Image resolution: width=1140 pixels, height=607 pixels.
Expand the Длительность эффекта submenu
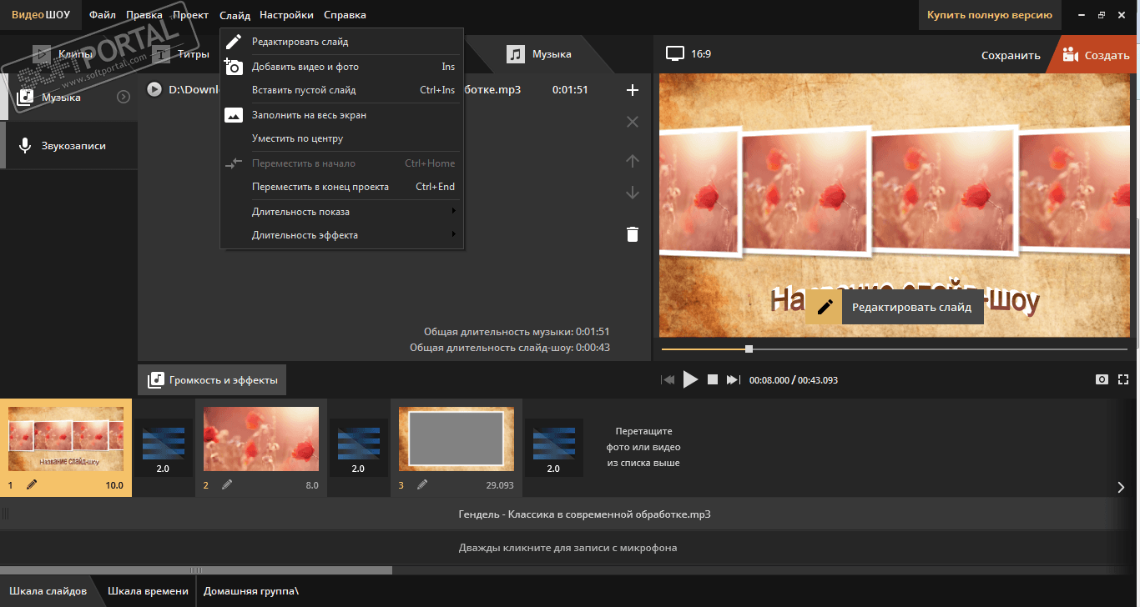pyautogui.click(x=341, y=235)
